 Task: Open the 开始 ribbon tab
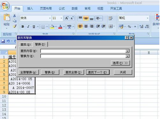(x=17, y=8)
